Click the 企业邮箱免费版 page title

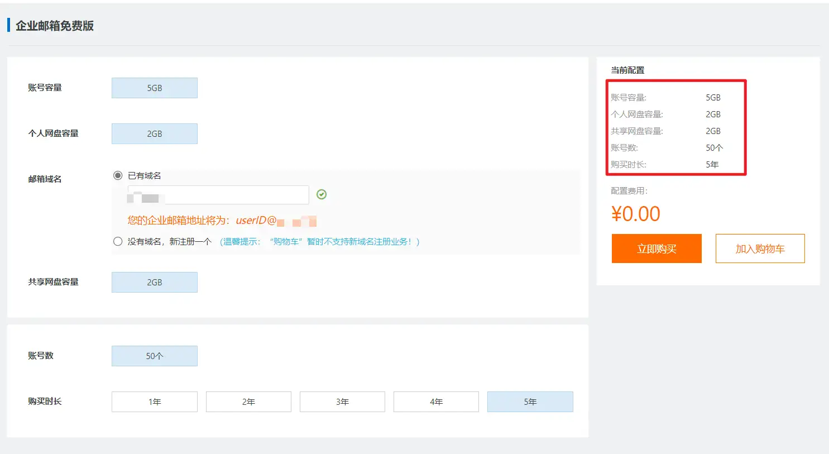click(54, 26)
